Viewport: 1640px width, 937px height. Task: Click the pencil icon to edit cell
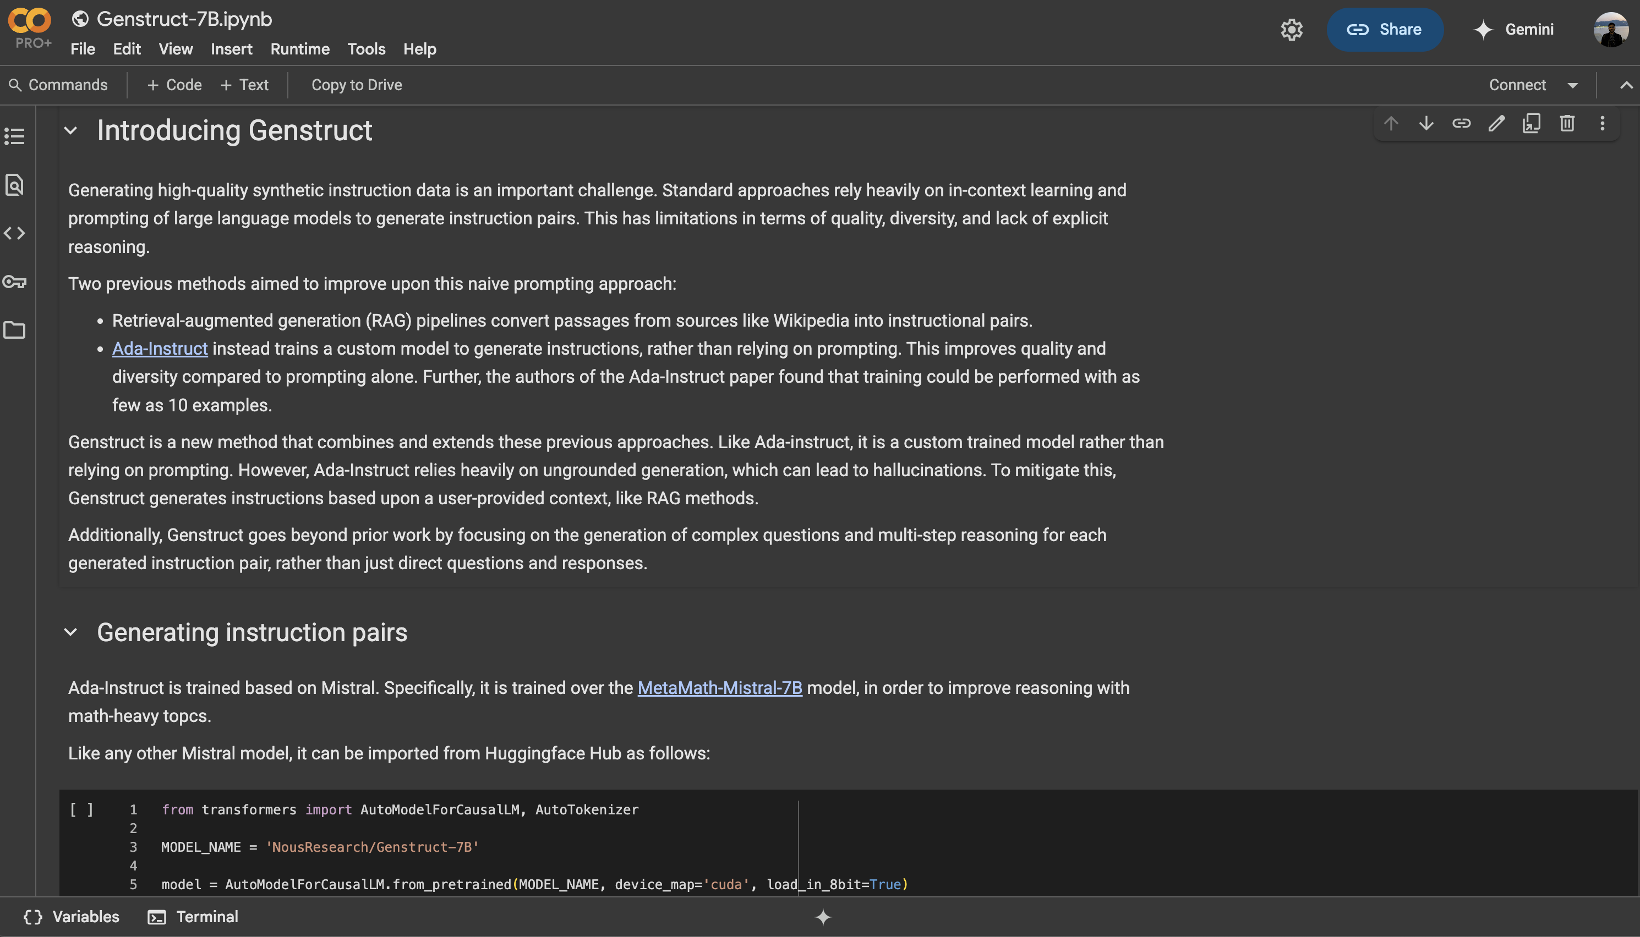(1496, 123)
